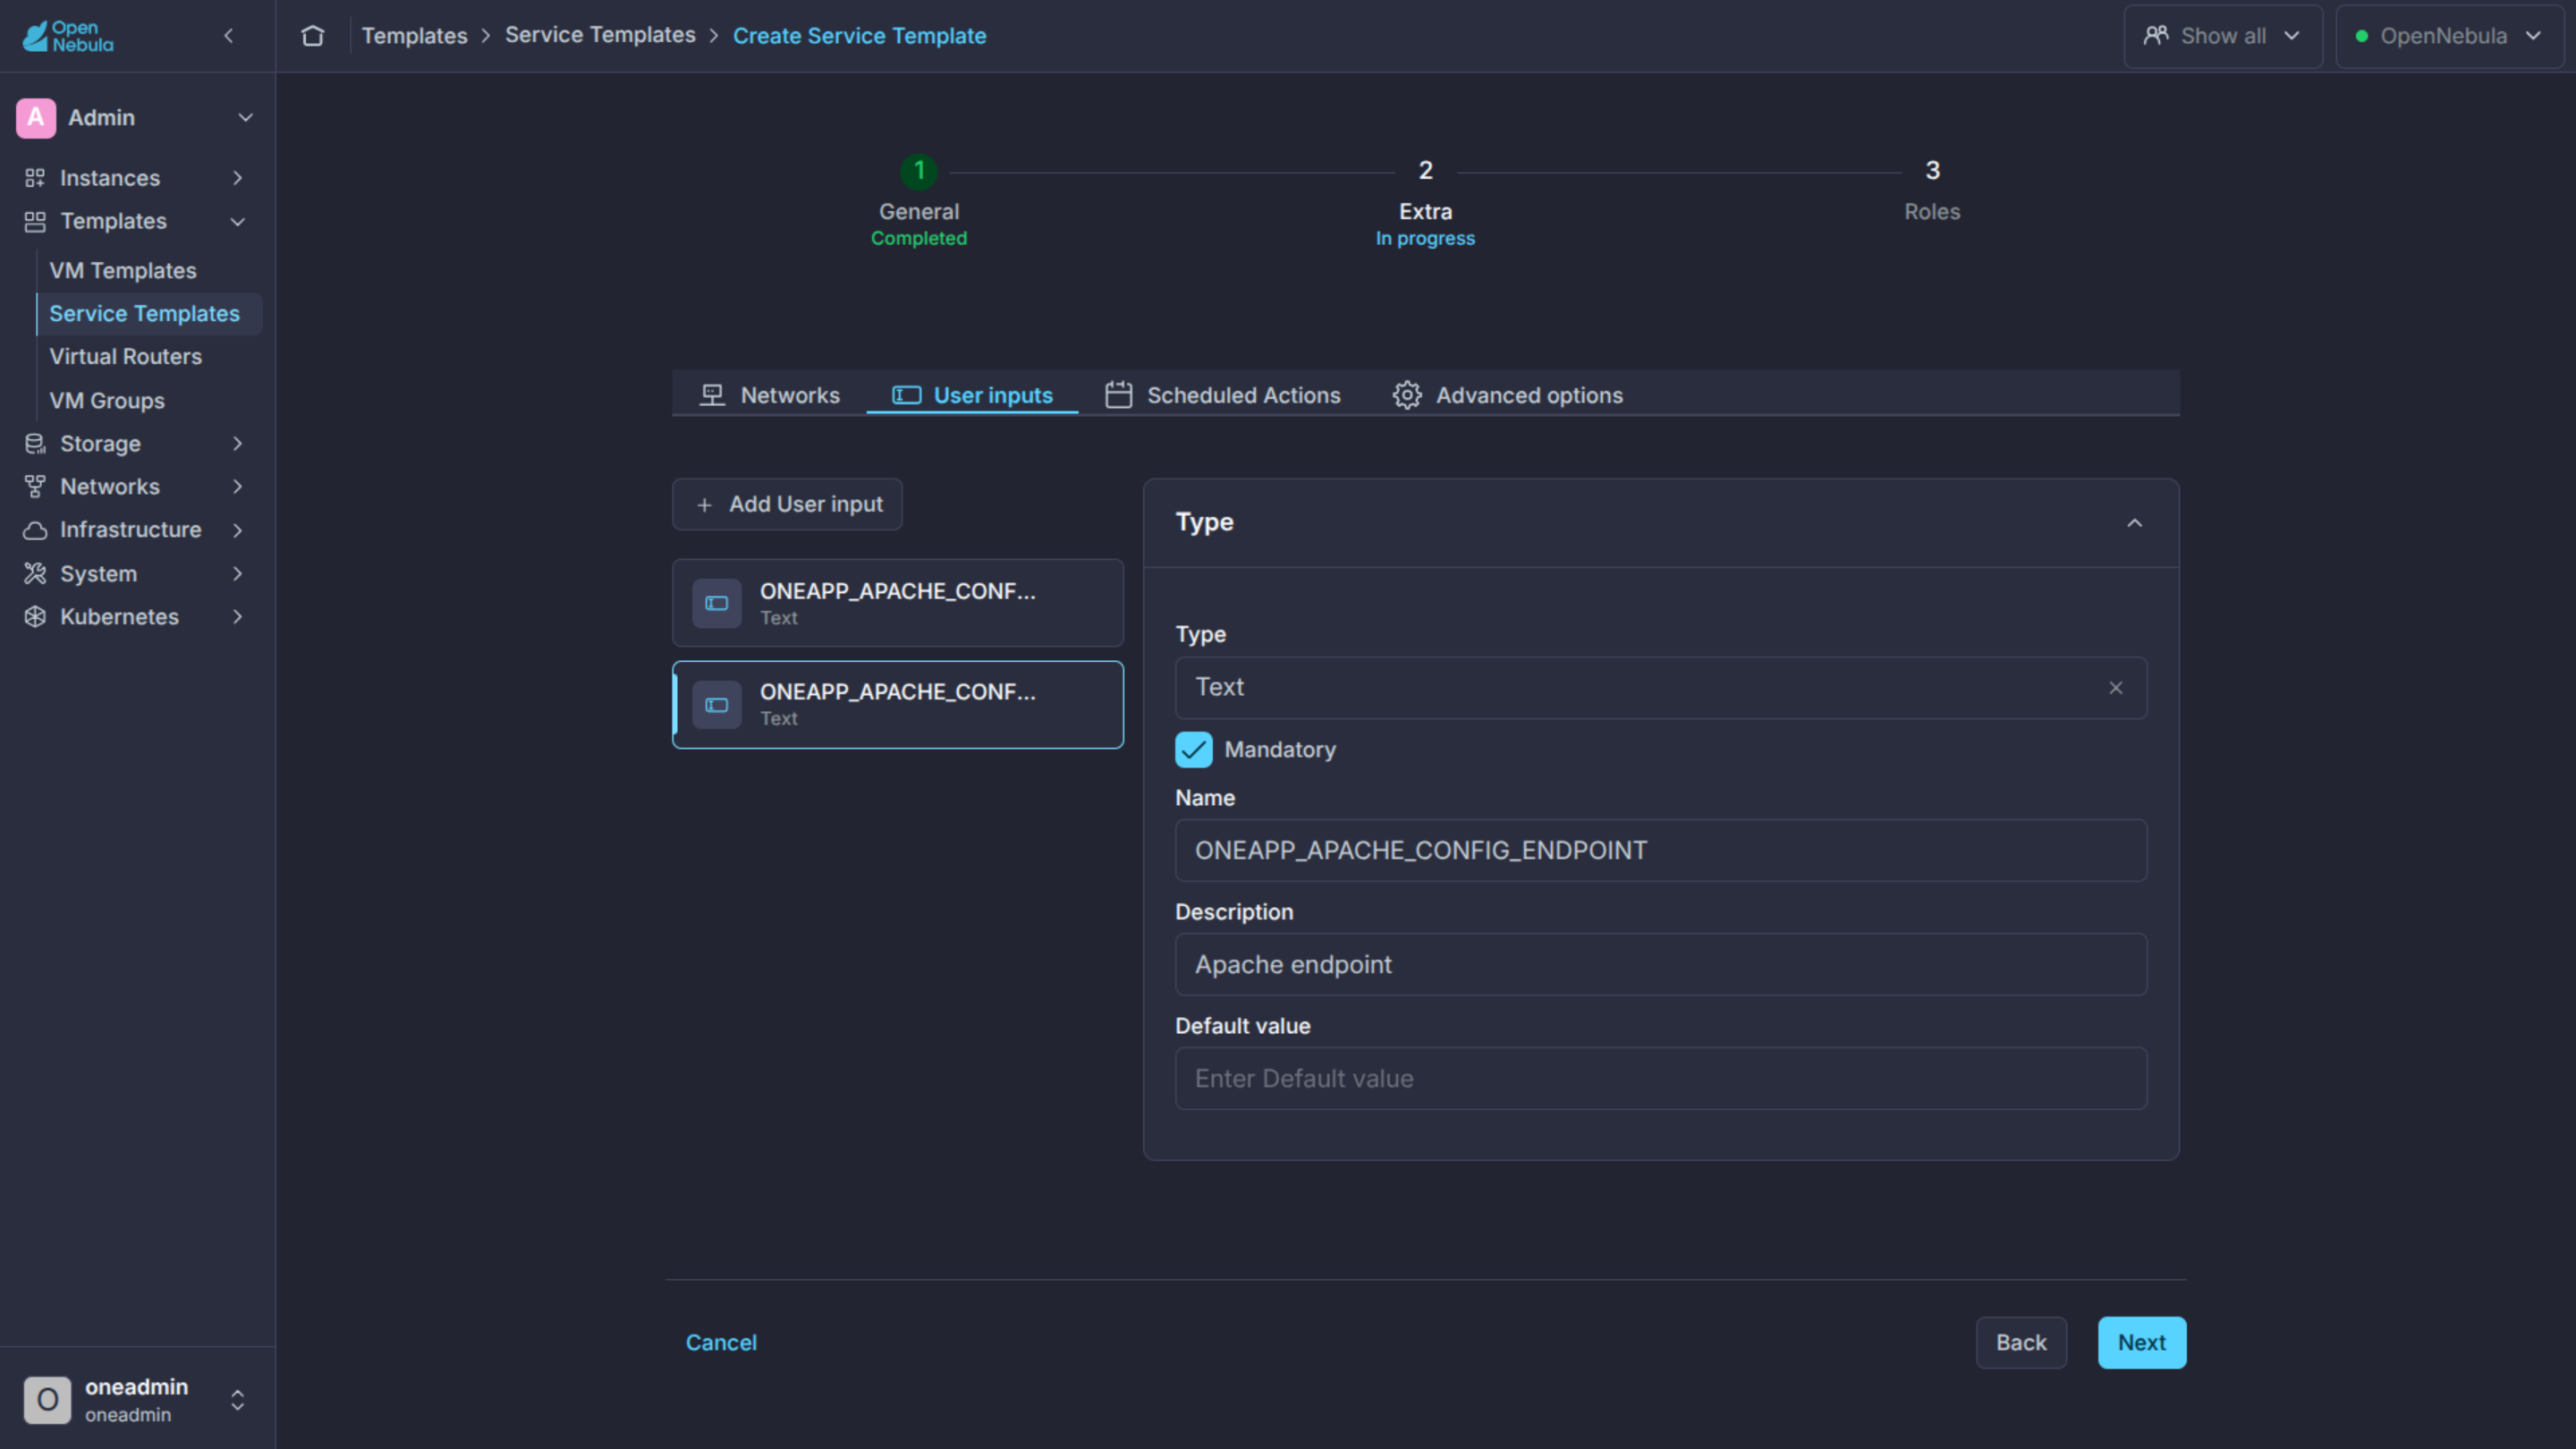This screenshot has height=1449, width=2576.
Task: Open the OpenNebula zone dropdown
Action: coord(2449,36)
